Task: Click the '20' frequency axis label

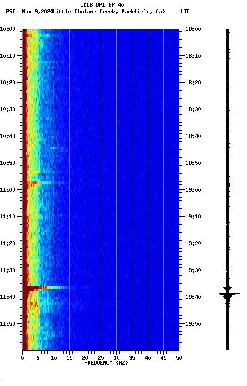Action: point(85,358)
